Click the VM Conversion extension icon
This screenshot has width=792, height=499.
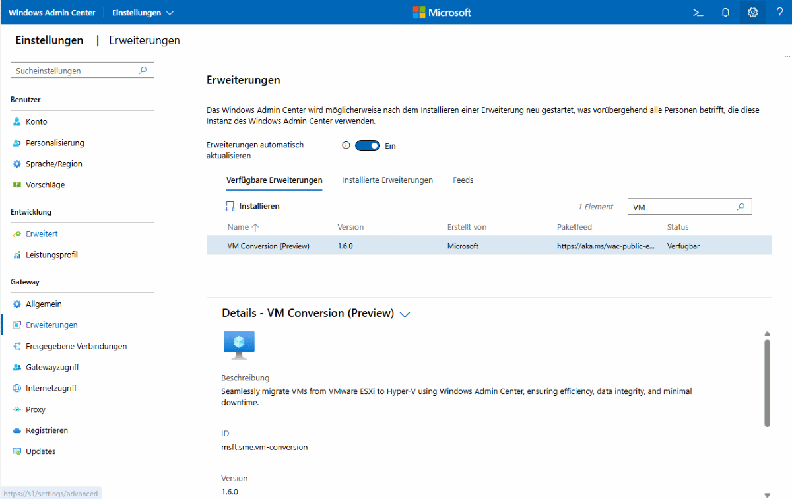[239, 345]
